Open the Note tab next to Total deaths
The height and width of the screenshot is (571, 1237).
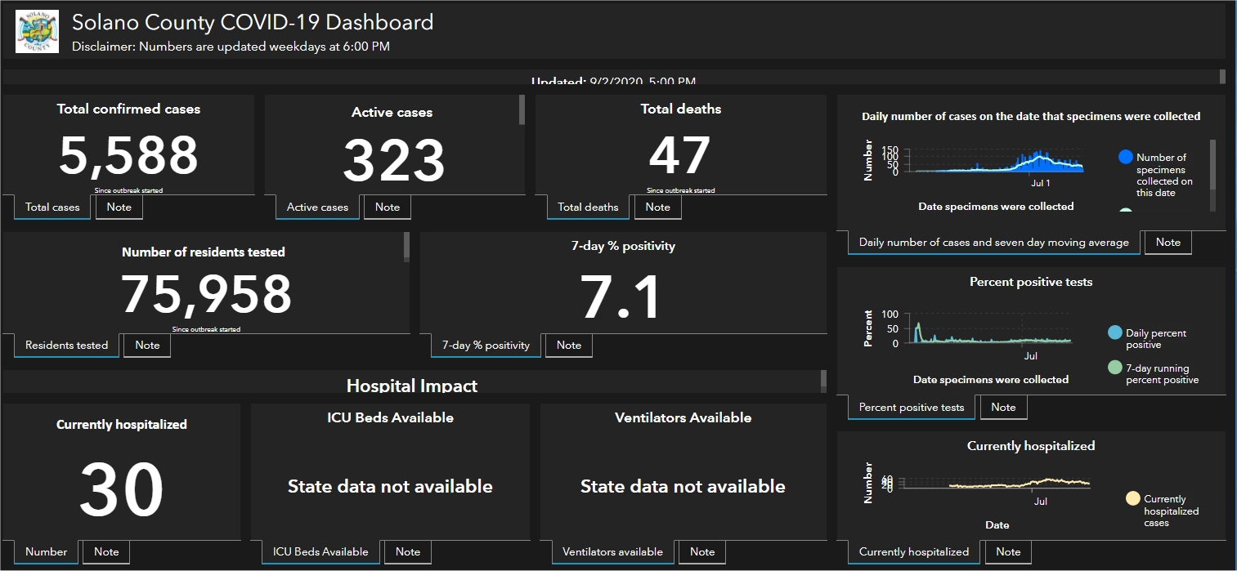coord(657,207)
